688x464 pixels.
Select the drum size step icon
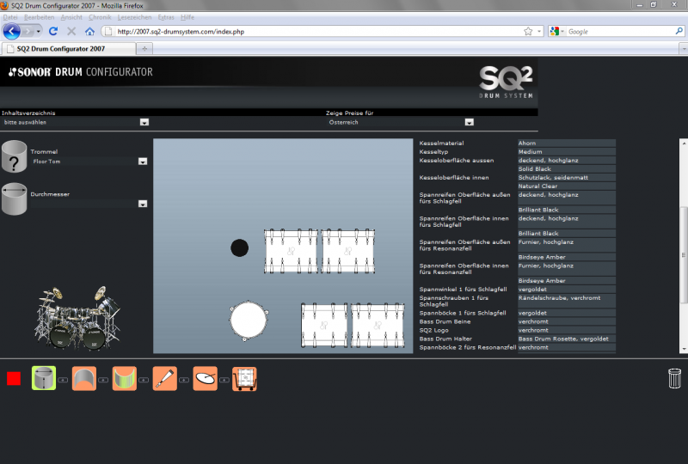[x=44, y=378]
